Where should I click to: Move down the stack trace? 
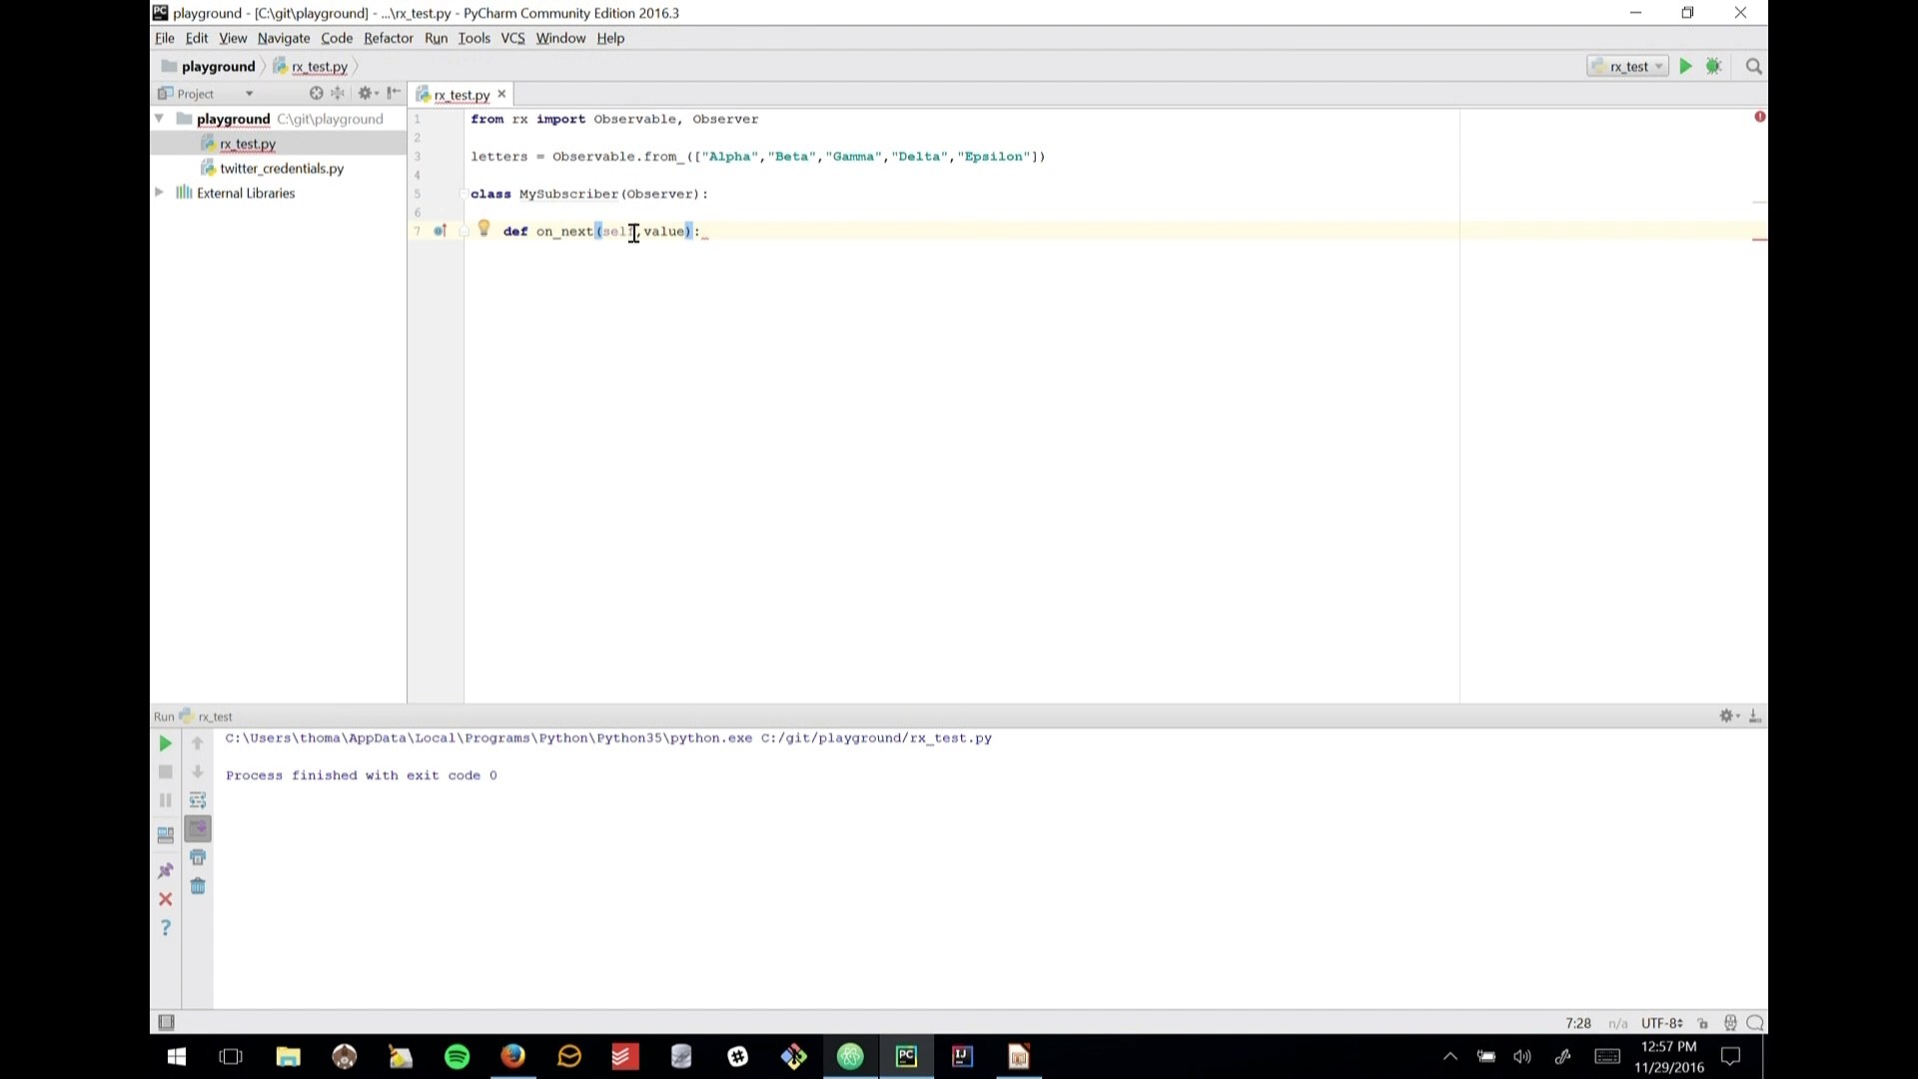pyautogui.click(x=198, y=771)
